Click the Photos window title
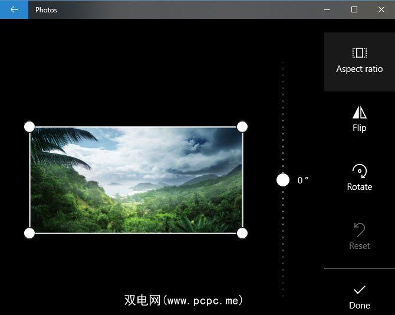This screenshot has height=315, width=395. 46,10
